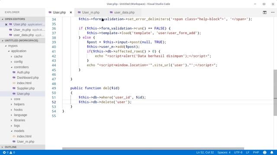Open the feedback smiley in status bar

[x=264, y=152]
